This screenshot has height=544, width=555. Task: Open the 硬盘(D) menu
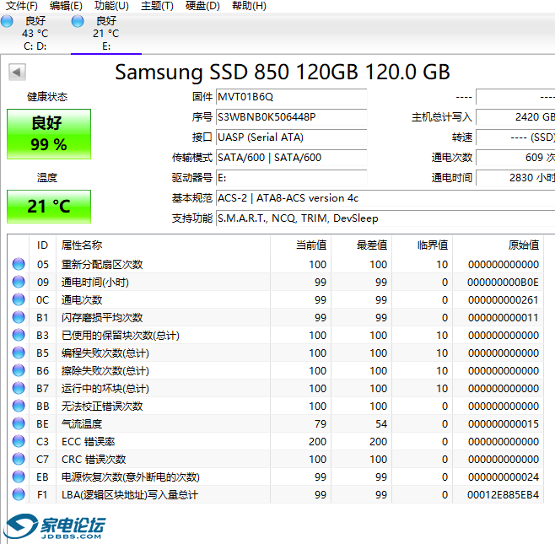point(202,6)
